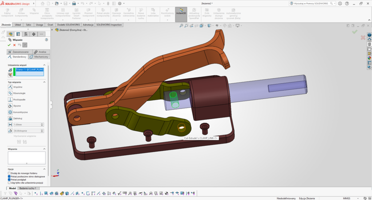Open the ConfigurationManager tab icon
This screenshot has width=372, height=200.
tap(26, 34)
